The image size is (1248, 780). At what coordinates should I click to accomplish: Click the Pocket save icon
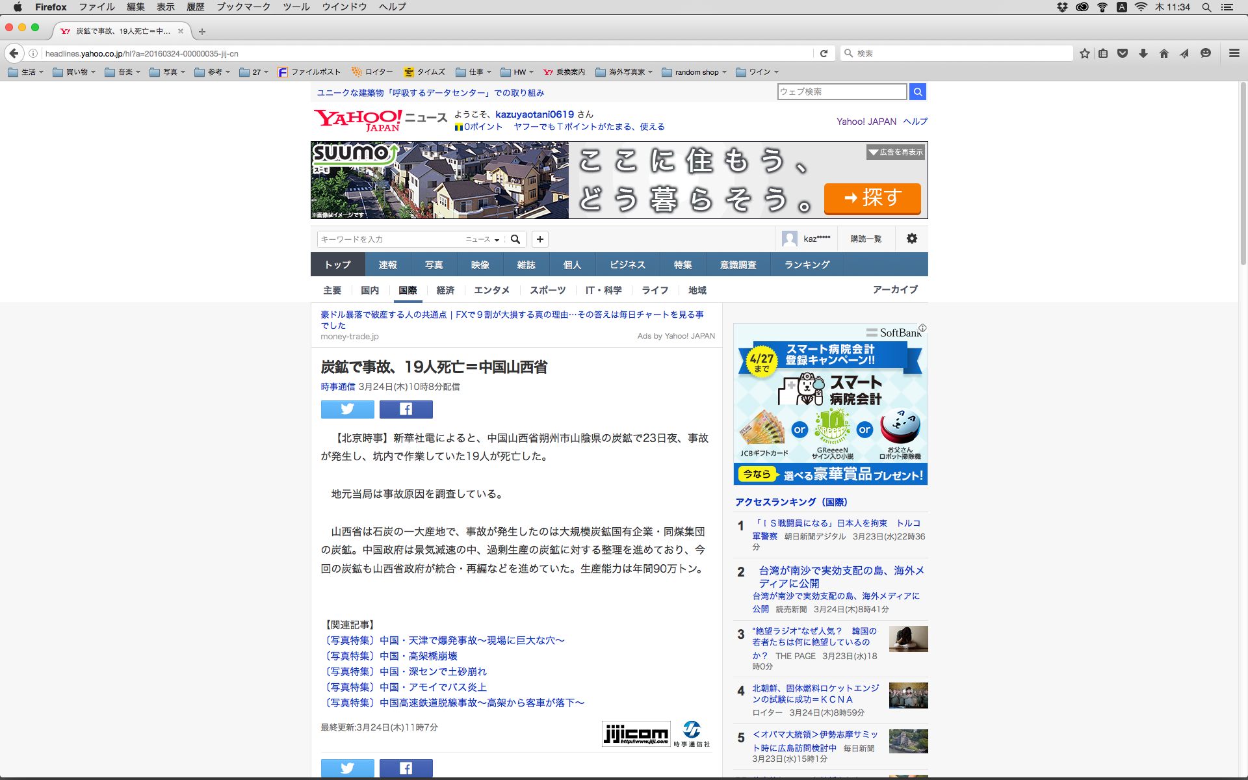(x=1123, y=53)
